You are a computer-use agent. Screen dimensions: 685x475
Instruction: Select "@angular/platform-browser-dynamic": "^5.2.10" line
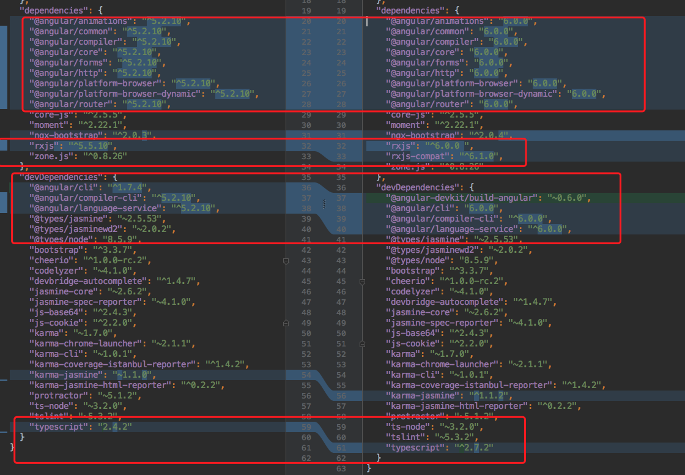(x=144, y=94)
